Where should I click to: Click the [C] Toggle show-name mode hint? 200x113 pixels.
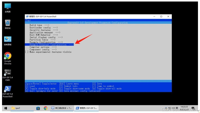[74, 88]
